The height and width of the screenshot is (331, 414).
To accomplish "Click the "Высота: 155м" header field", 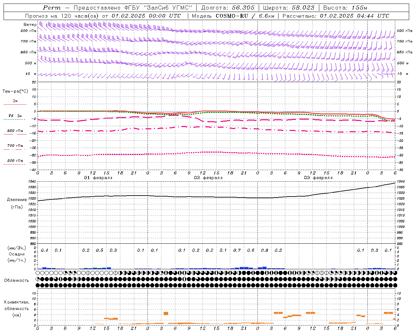I will [345, 8].
